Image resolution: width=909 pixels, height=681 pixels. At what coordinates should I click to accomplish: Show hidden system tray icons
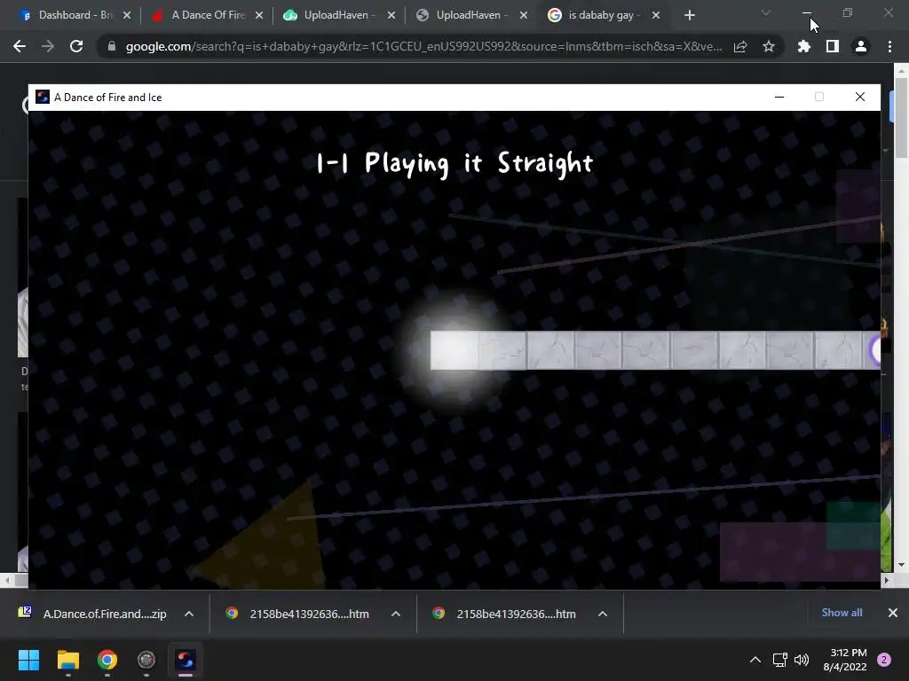755,660
